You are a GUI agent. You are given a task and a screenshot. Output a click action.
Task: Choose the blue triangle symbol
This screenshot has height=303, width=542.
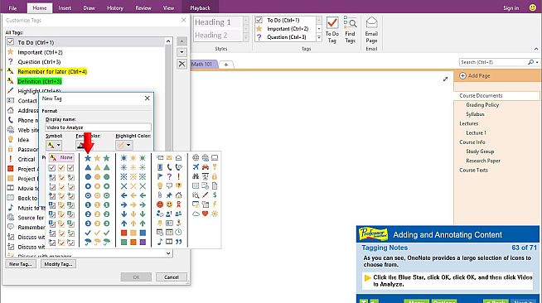coord(88,167)
